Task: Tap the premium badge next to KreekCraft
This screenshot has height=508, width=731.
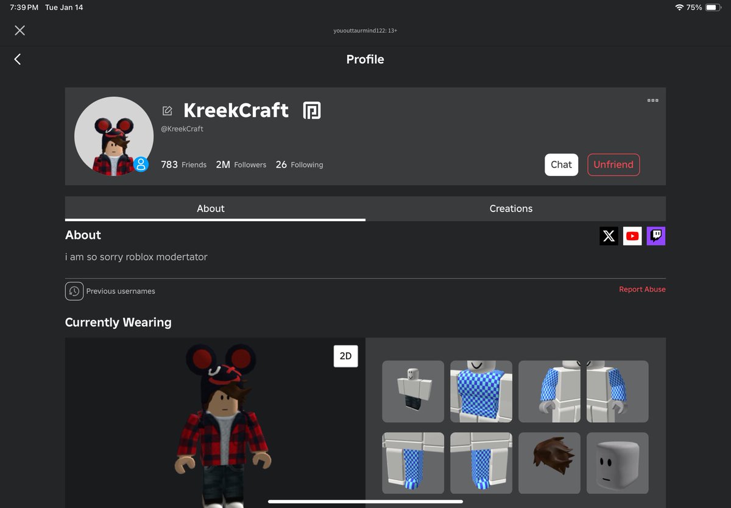Action: pyautogui.click(x=312, y=110)
